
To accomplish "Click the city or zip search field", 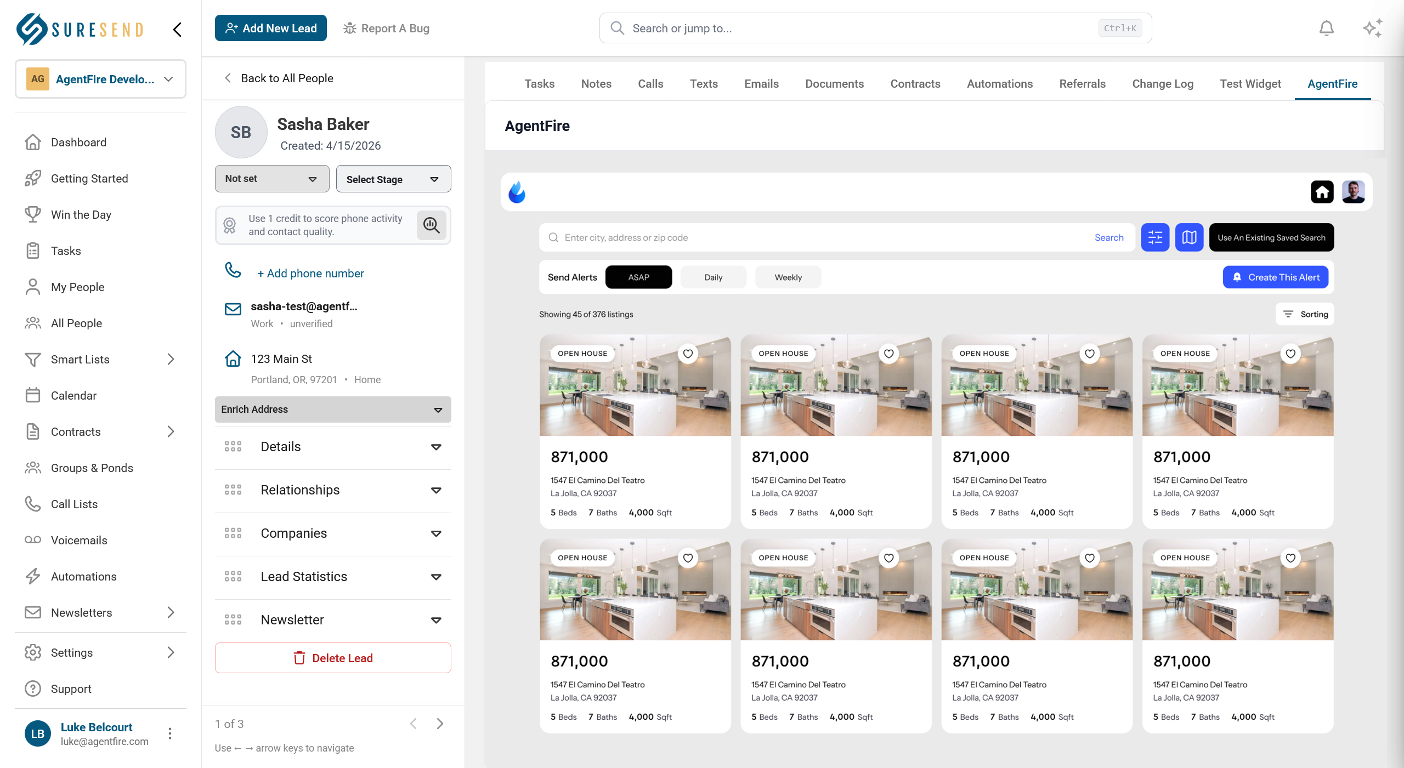I will pyautogui.click(x=823, y=237).
